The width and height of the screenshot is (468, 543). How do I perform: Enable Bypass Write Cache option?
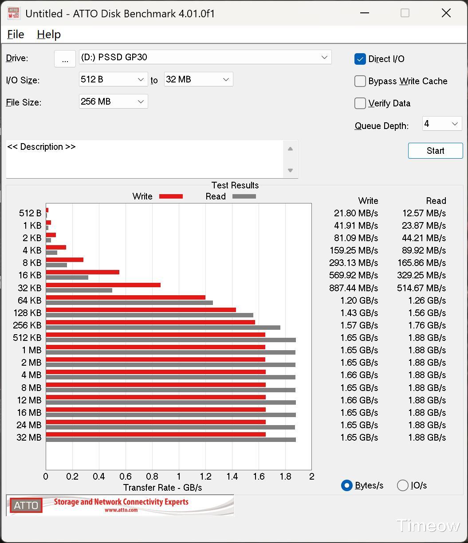[x=360, y=81]
